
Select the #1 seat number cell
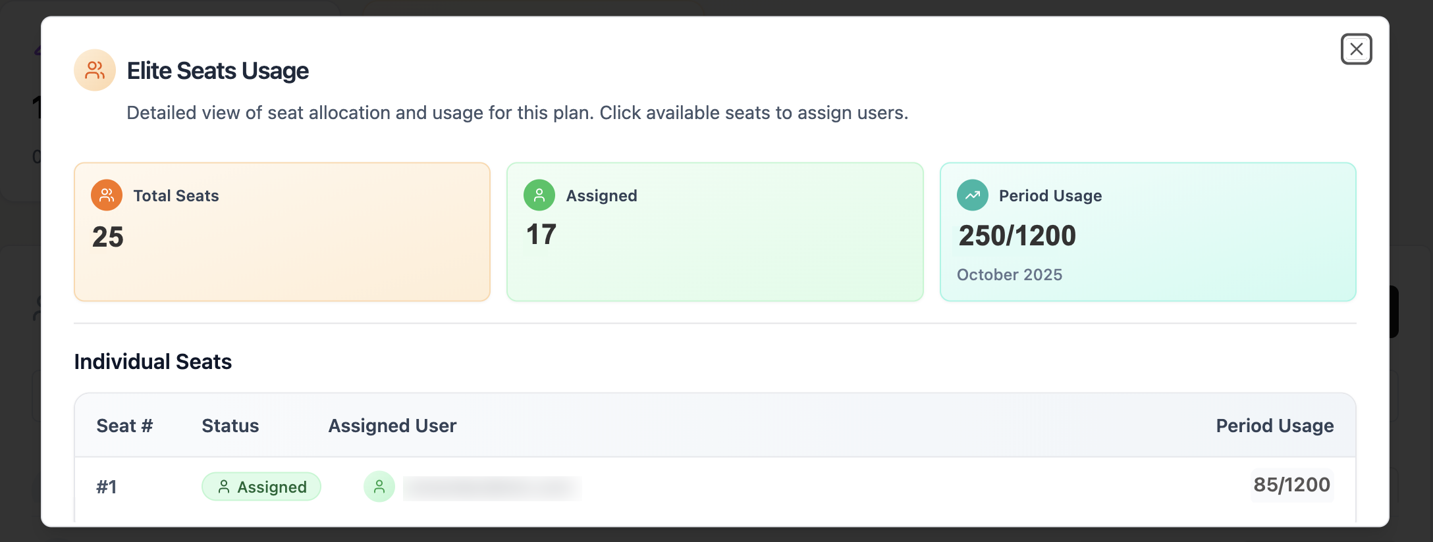pos(107,487)
